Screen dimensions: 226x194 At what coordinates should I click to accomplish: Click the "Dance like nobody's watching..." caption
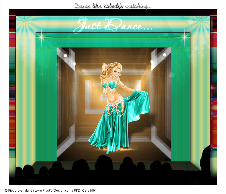point(113,6)
